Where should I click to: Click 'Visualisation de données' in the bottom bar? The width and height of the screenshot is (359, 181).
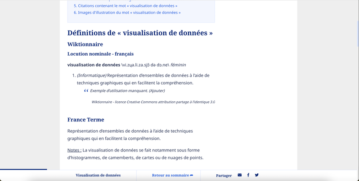[x=98, y=175]
